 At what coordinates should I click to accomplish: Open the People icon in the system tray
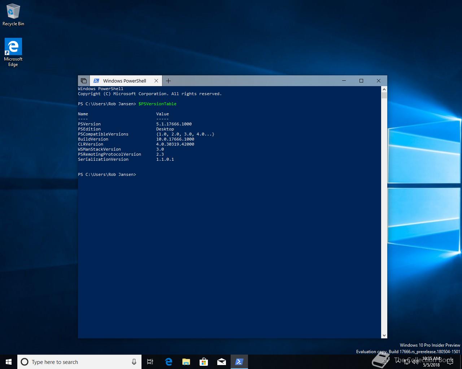pos(385,362)
